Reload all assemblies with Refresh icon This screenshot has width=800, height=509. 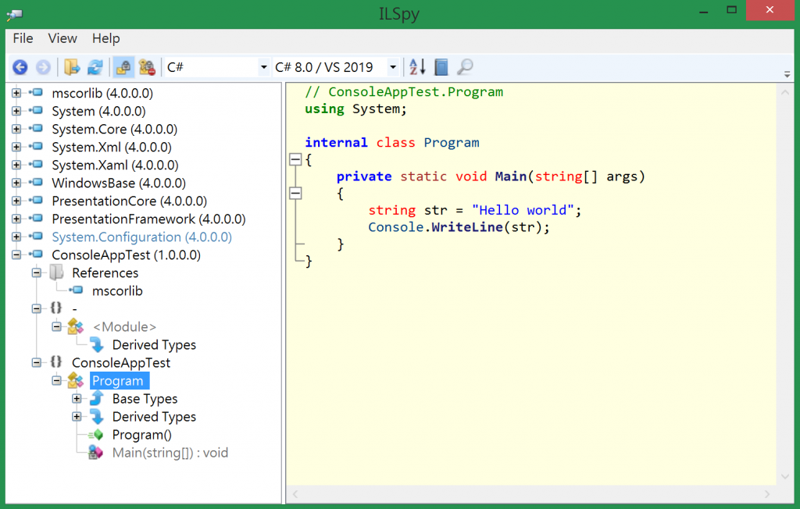(95, 67)
